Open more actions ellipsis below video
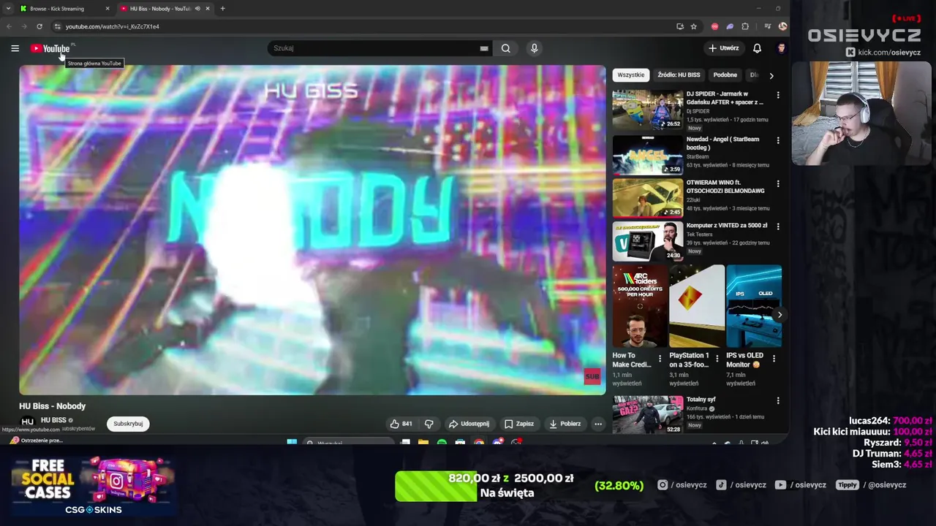The image size is (936, 526). click(x=598, y=424)
